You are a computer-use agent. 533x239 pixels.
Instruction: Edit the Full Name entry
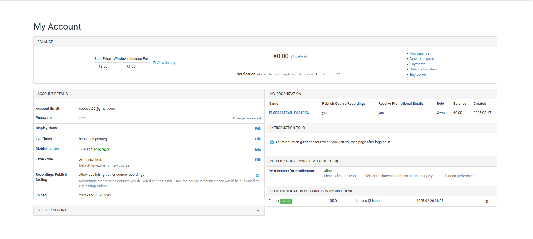pos(258,139)
